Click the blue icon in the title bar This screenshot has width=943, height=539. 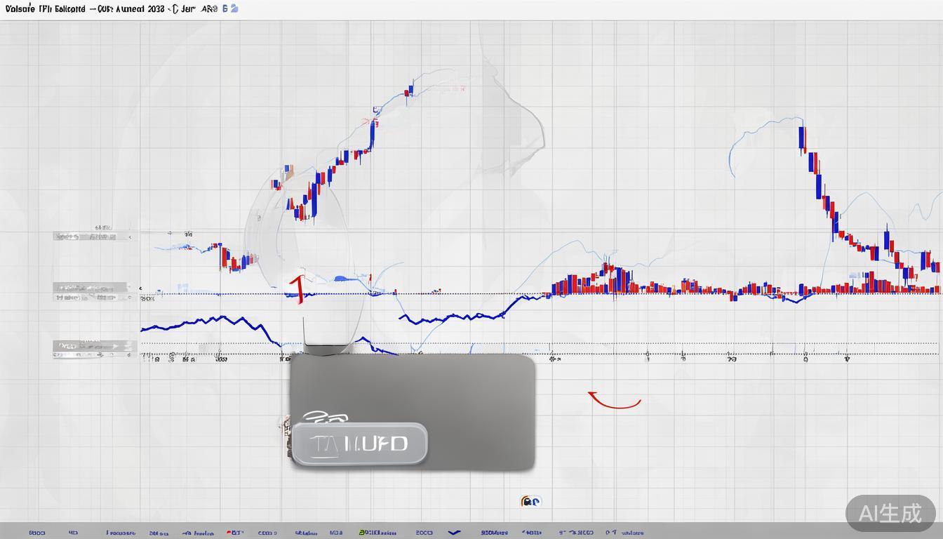pos(234,8)
